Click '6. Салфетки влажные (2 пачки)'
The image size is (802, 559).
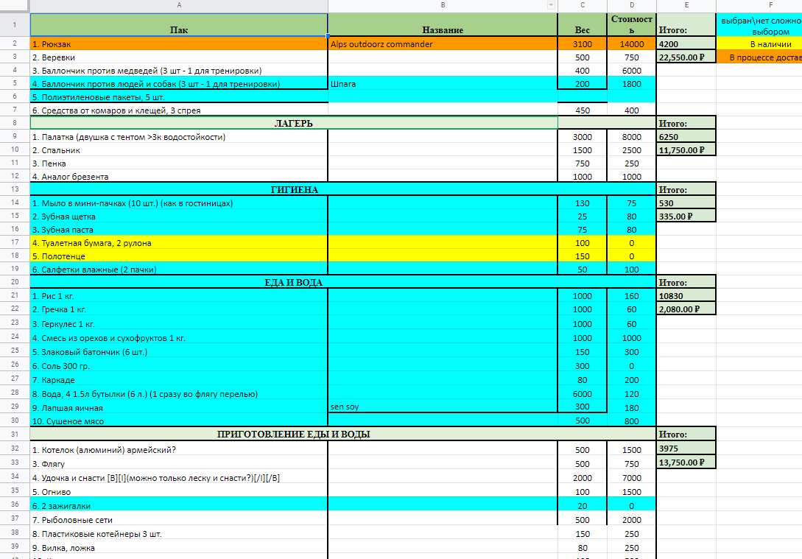179,270
